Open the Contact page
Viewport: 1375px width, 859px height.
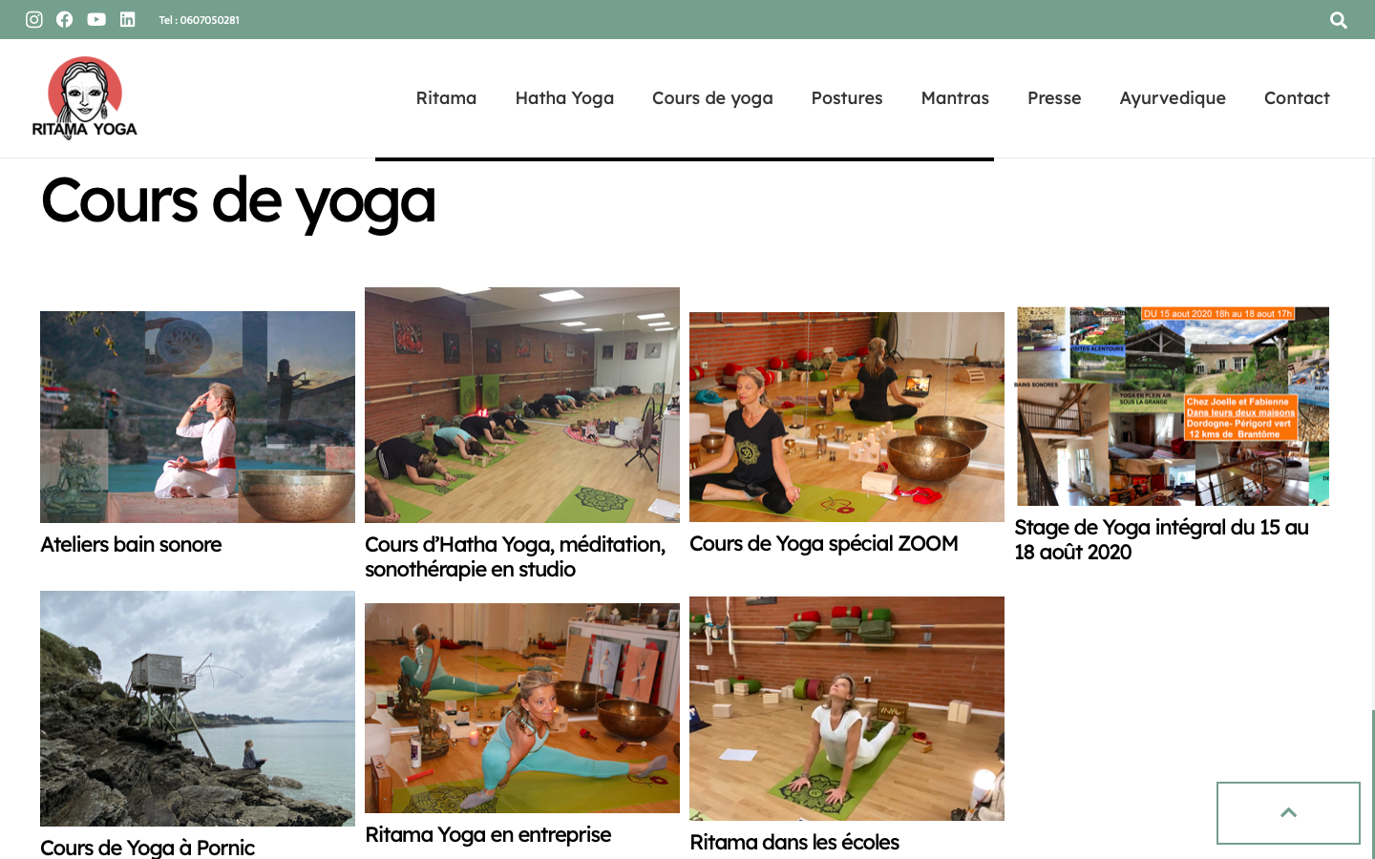click(x=1297, y=98)
